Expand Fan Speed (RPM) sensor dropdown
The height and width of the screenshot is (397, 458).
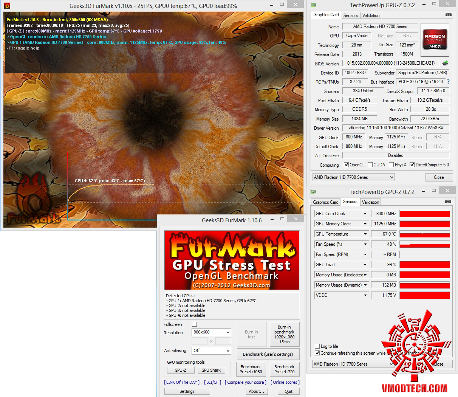click(365, 254)
